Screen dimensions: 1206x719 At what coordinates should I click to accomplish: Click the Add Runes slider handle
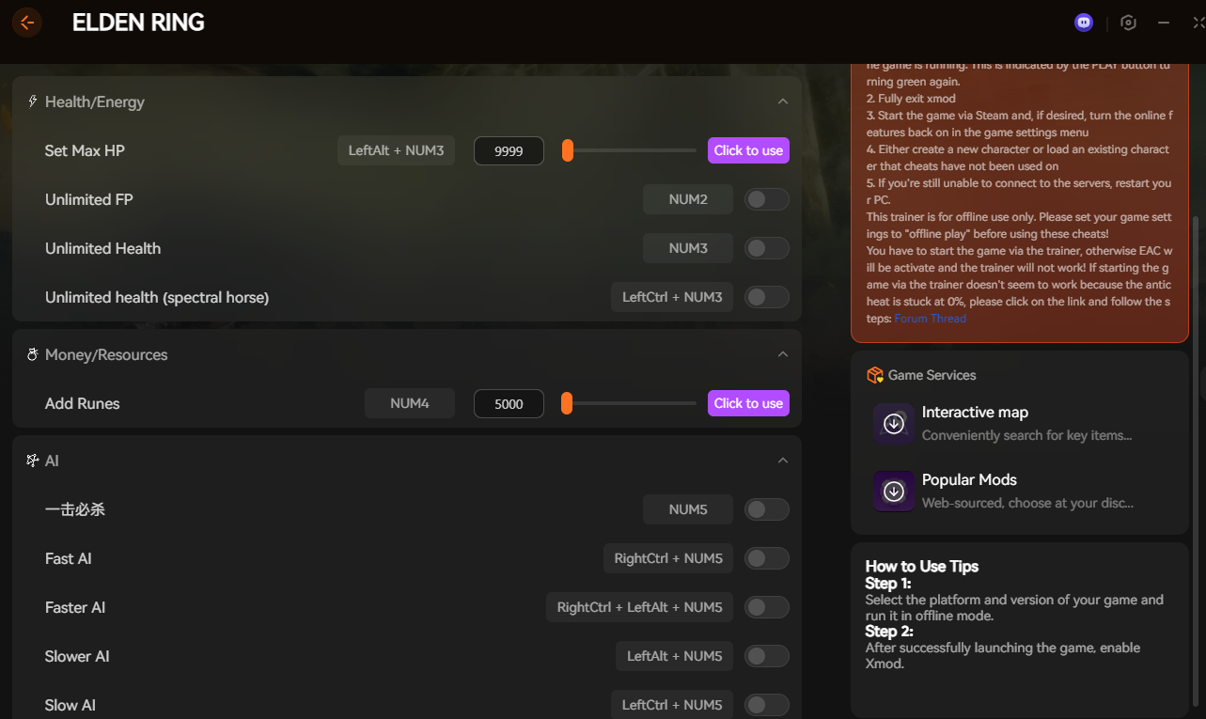point(567,403)
